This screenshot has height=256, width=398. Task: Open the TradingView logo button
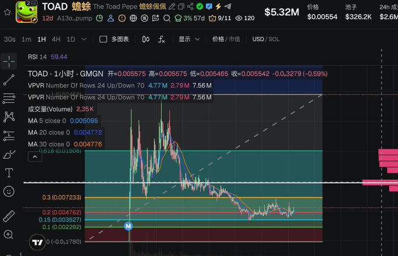[x=37, y=243]
